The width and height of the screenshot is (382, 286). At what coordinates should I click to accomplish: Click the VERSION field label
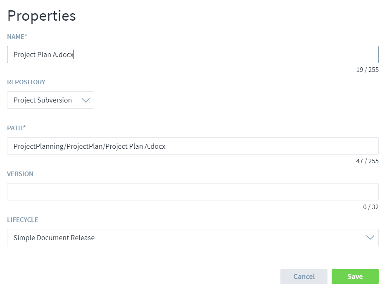pyautogui.click(x=20, y=174)
